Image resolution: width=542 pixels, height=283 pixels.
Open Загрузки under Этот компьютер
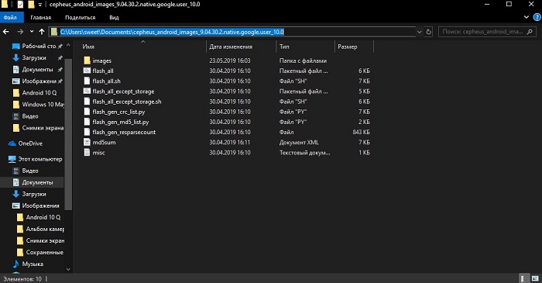[x=34, y=194]
